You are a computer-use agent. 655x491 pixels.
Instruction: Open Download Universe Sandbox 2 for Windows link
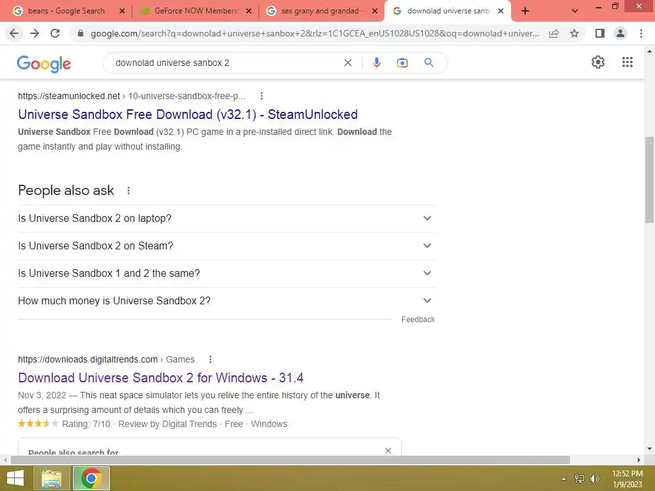pos(161,378)
